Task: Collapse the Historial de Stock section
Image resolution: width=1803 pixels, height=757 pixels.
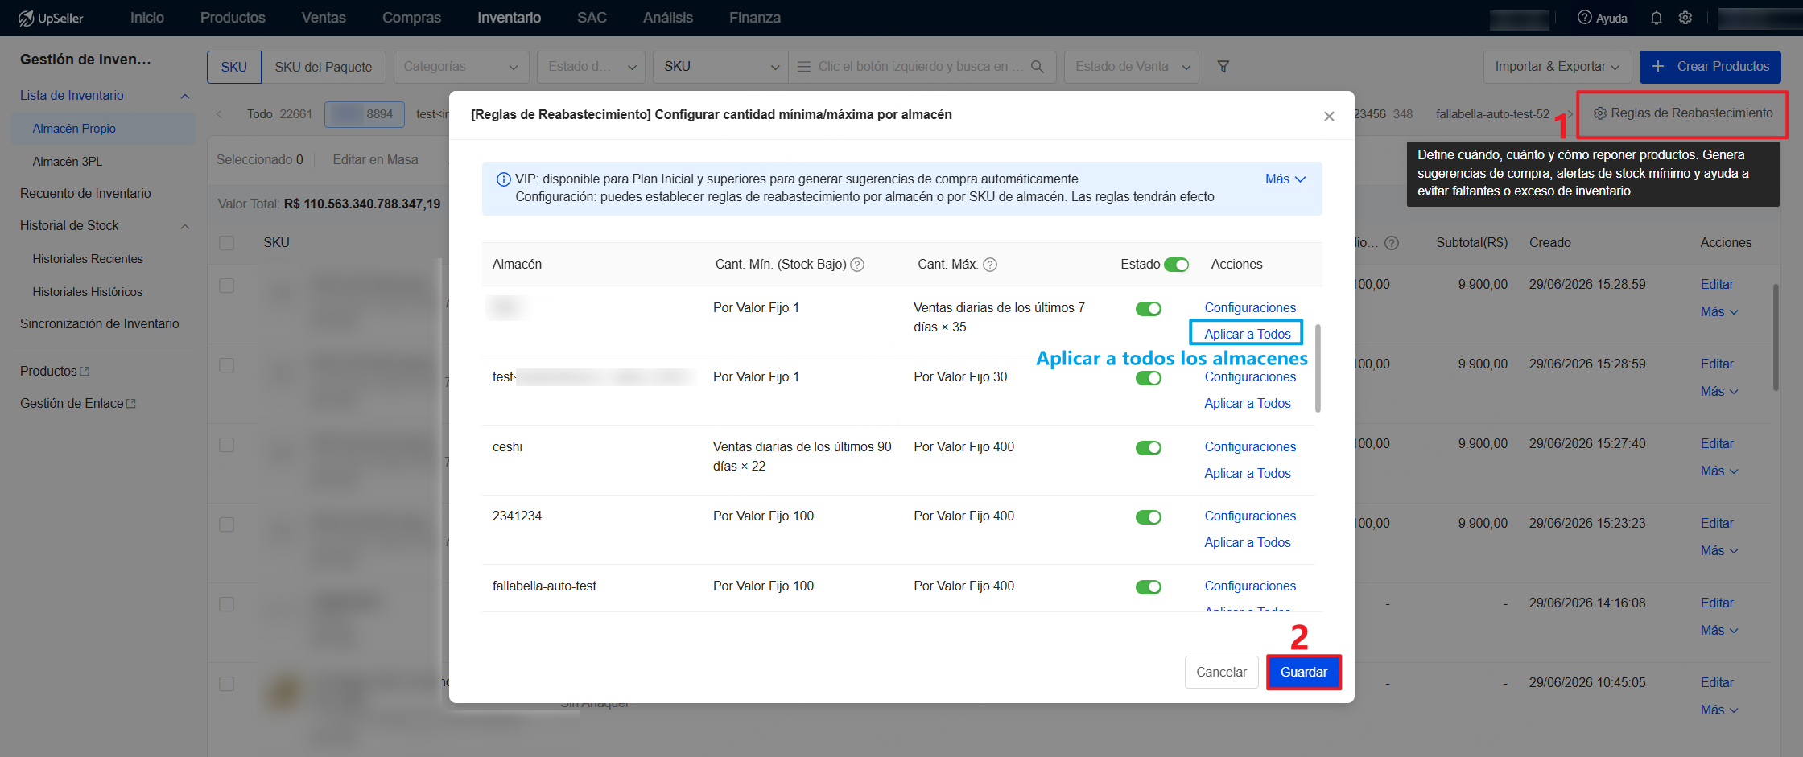Action: [x=185, y=227]
